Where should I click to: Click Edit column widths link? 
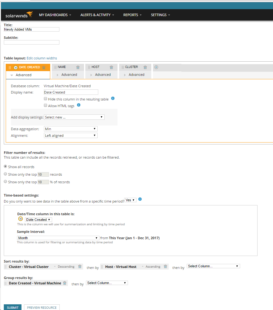[42, 58]
